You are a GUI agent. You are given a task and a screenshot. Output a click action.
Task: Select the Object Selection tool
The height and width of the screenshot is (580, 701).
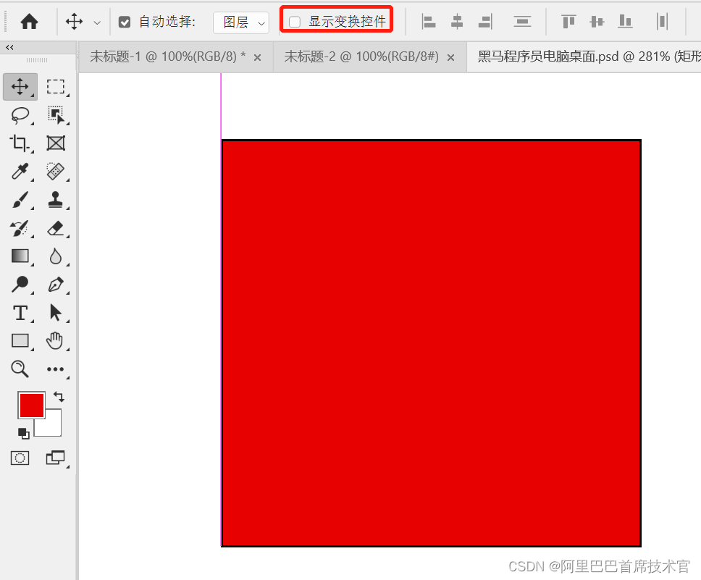click(56, 115)
